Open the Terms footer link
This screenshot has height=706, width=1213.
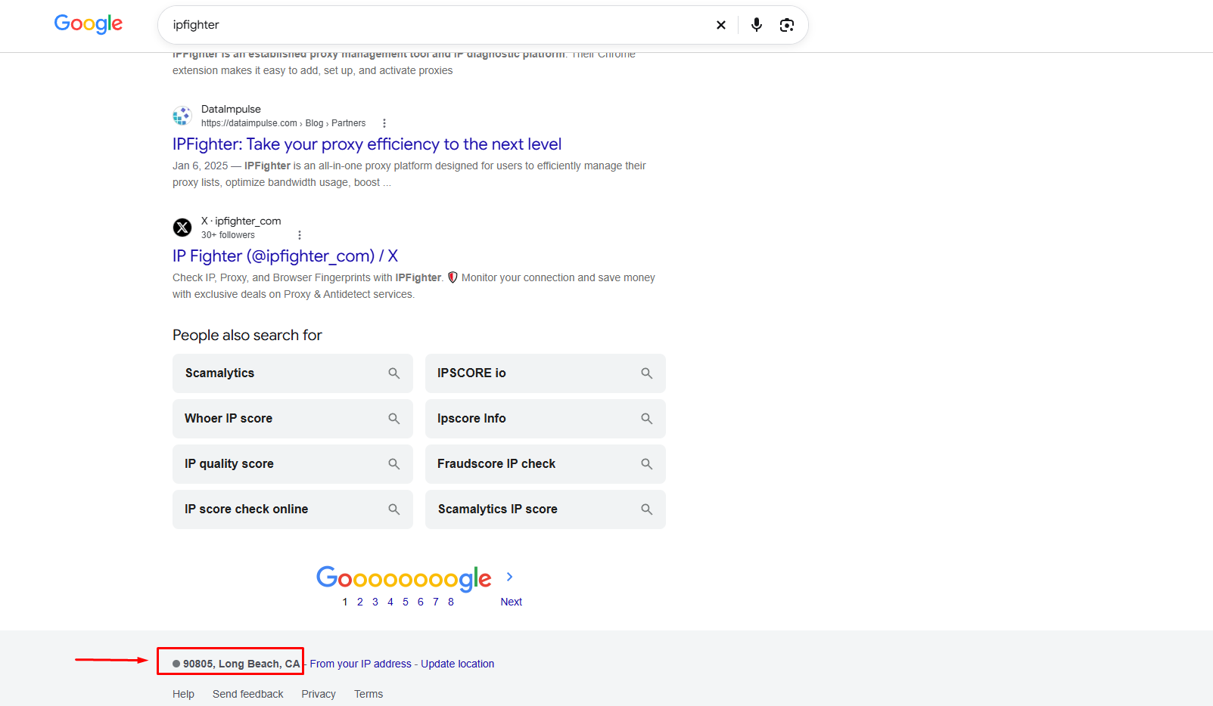(x=369, y=694)
